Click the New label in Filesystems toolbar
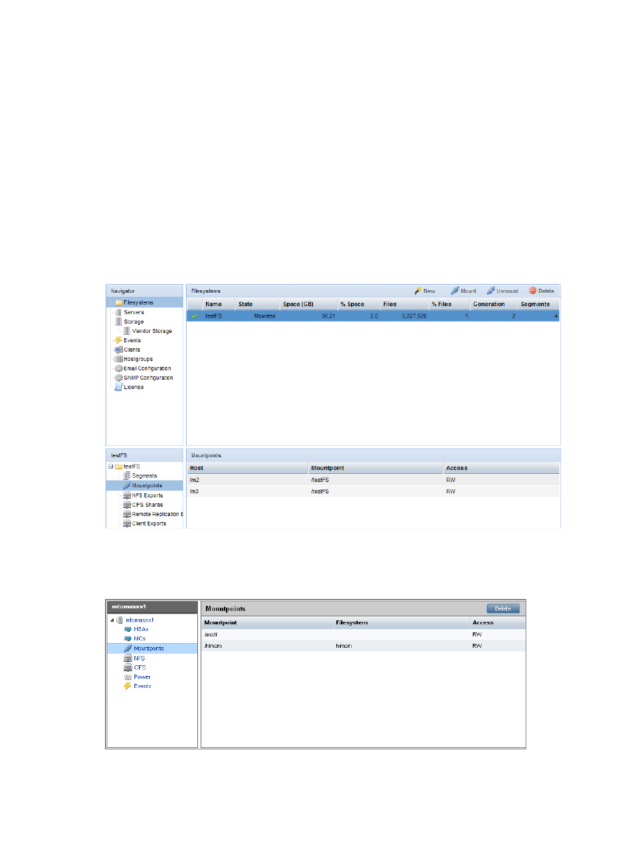638x849 pixels. [x=429, y=291]
